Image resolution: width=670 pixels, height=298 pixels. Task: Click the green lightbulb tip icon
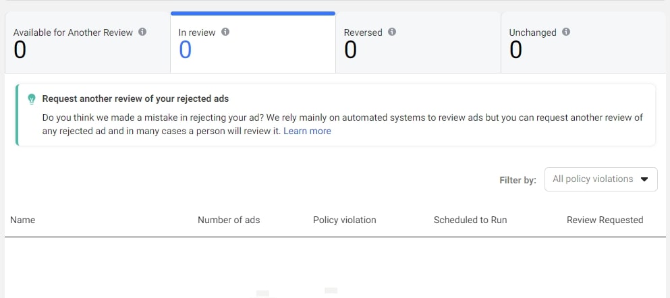point(31,99)
